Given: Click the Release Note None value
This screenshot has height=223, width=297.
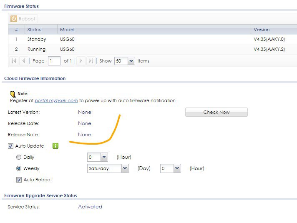Looking at the screenshot, I should coord(85,135).
